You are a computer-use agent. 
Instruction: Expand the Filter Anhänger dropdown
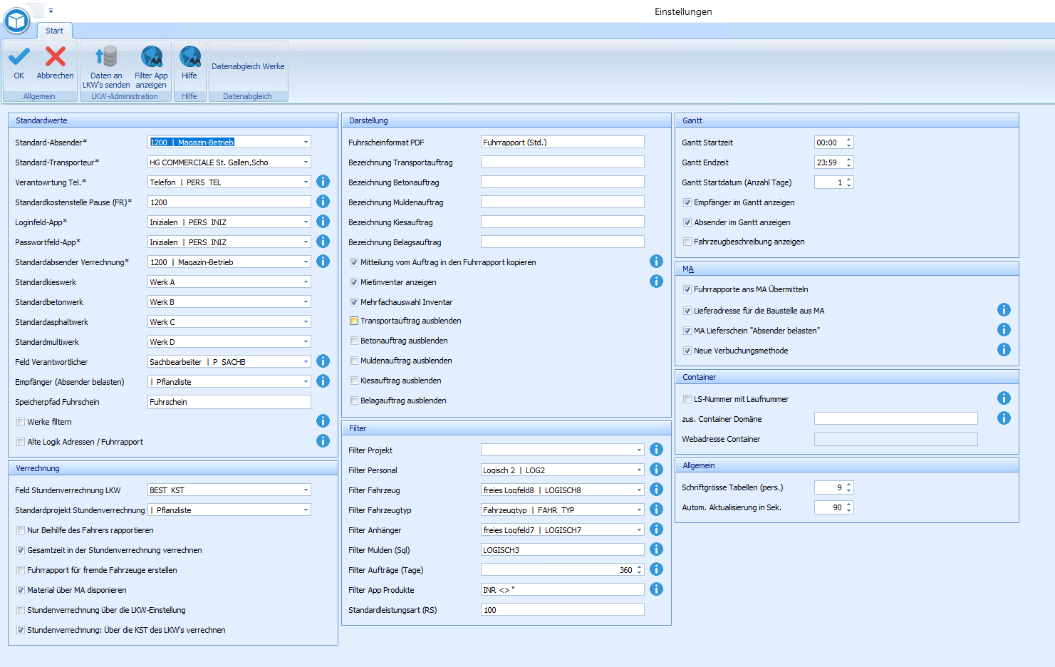pyautogui.click(x=640, y=529)
